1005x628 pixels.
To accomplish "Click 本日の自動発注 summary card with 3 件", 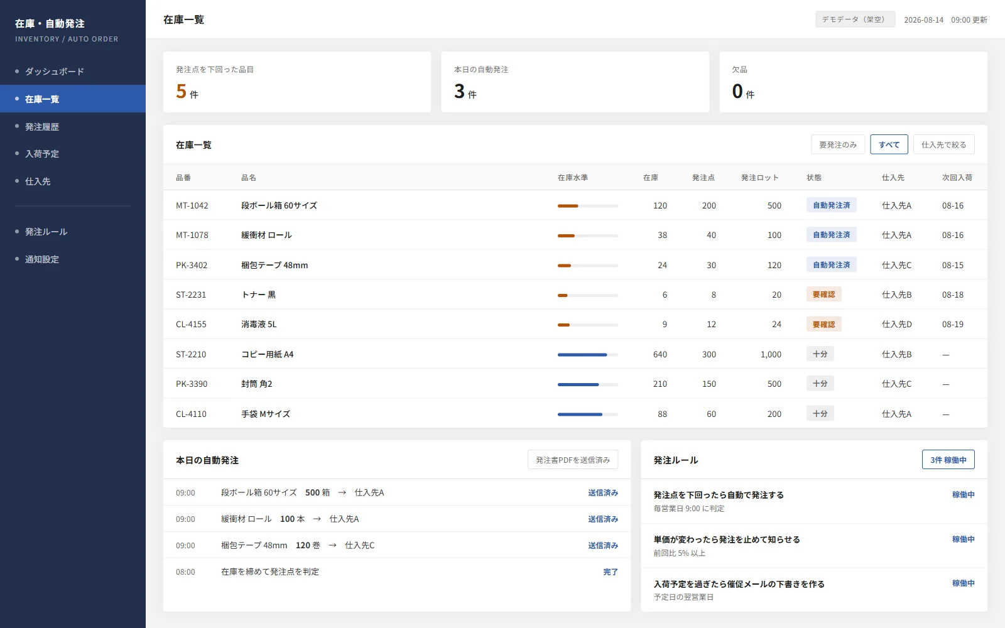I will pyautogui.click(x=575, y=82).
